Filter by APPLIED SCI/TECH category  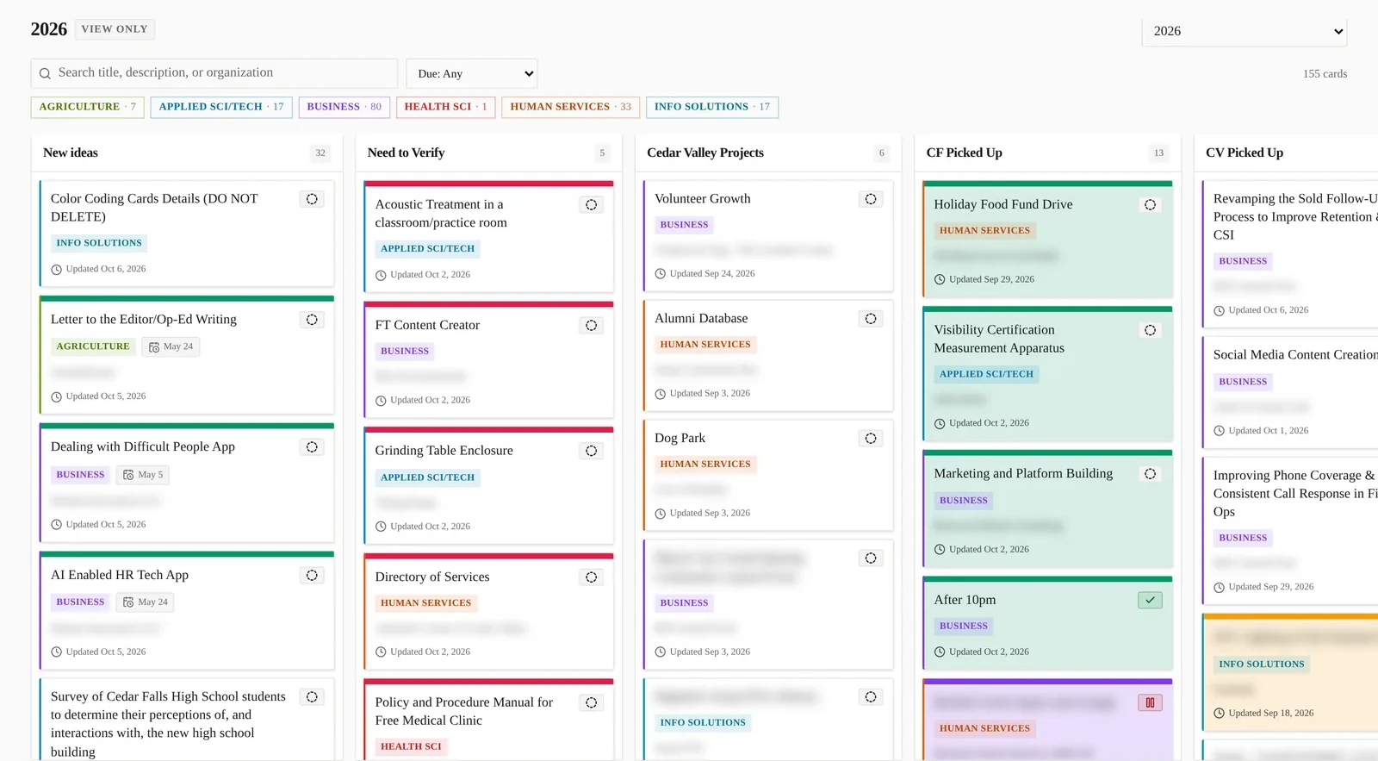[221, 107]
